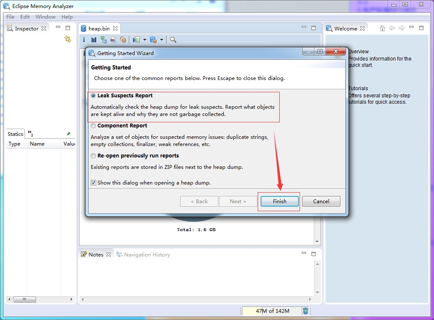
Task: Open the Tutorials link in Welcome
Action: [358, 88]
